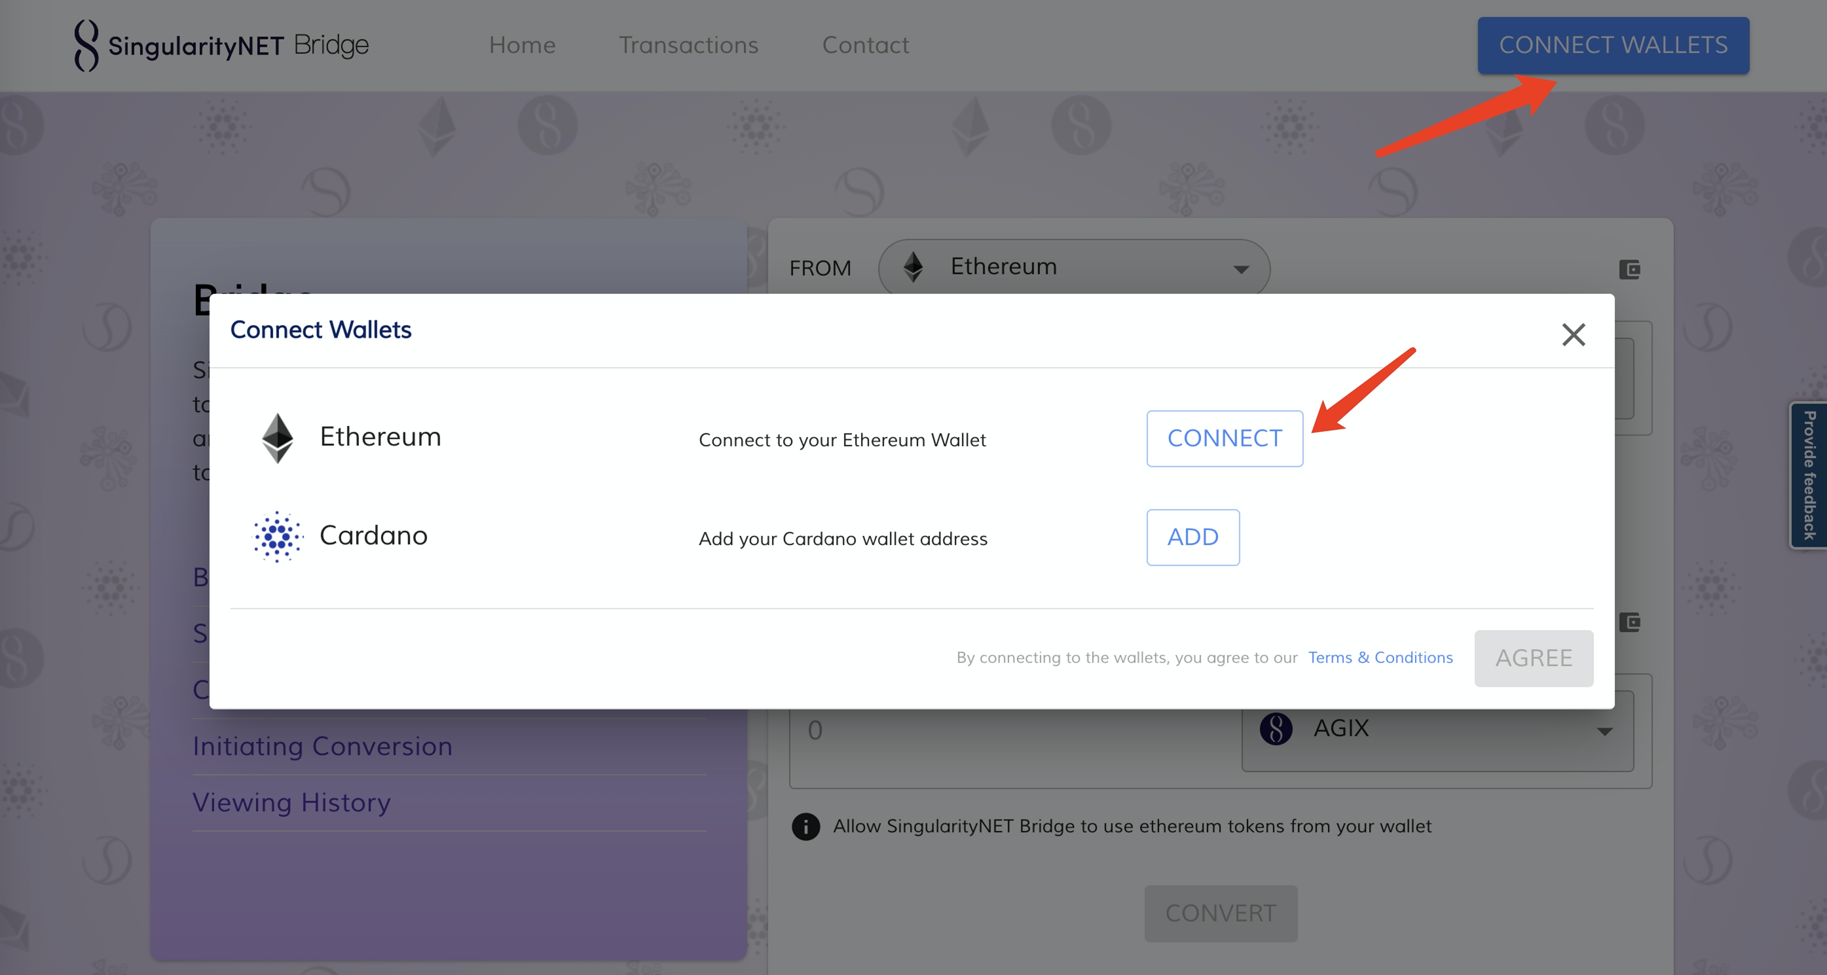Click the Cardano dotted logo icon
This screenshot has width=1827, height=975.
click(x=278, y=537)
